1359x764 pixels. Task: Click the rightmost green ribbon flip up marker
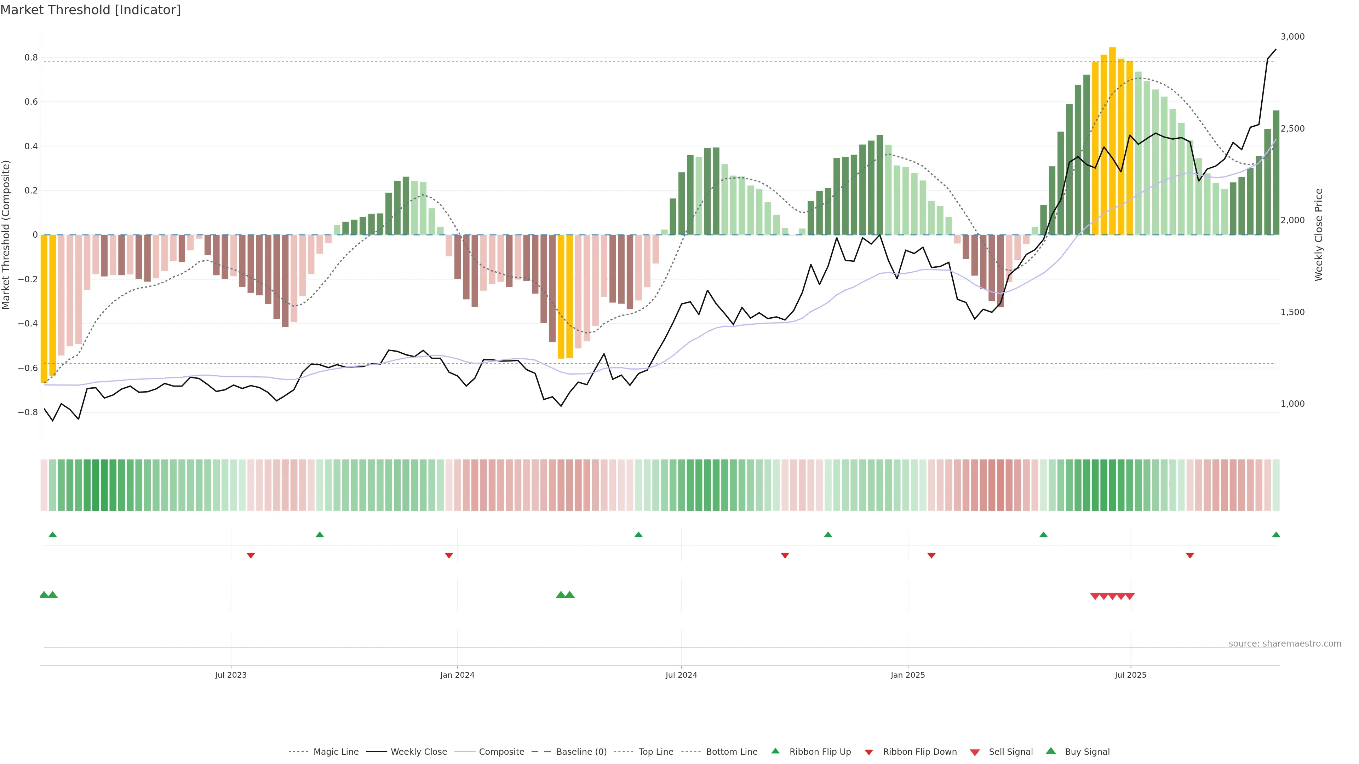[1275, 535]
